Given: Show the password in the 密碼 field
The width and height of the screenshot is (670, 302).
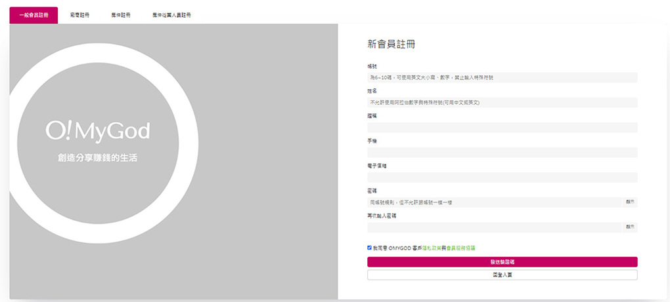Looking at the screenshot, I should pyautogui.click(x=631, y=202).
